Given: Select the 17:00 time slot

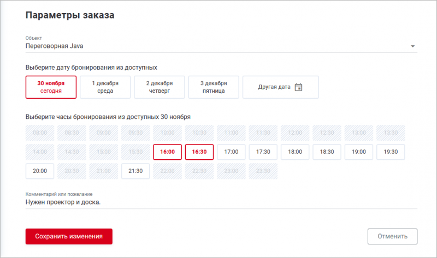Looking at the screenshot, I should [232, 152].
